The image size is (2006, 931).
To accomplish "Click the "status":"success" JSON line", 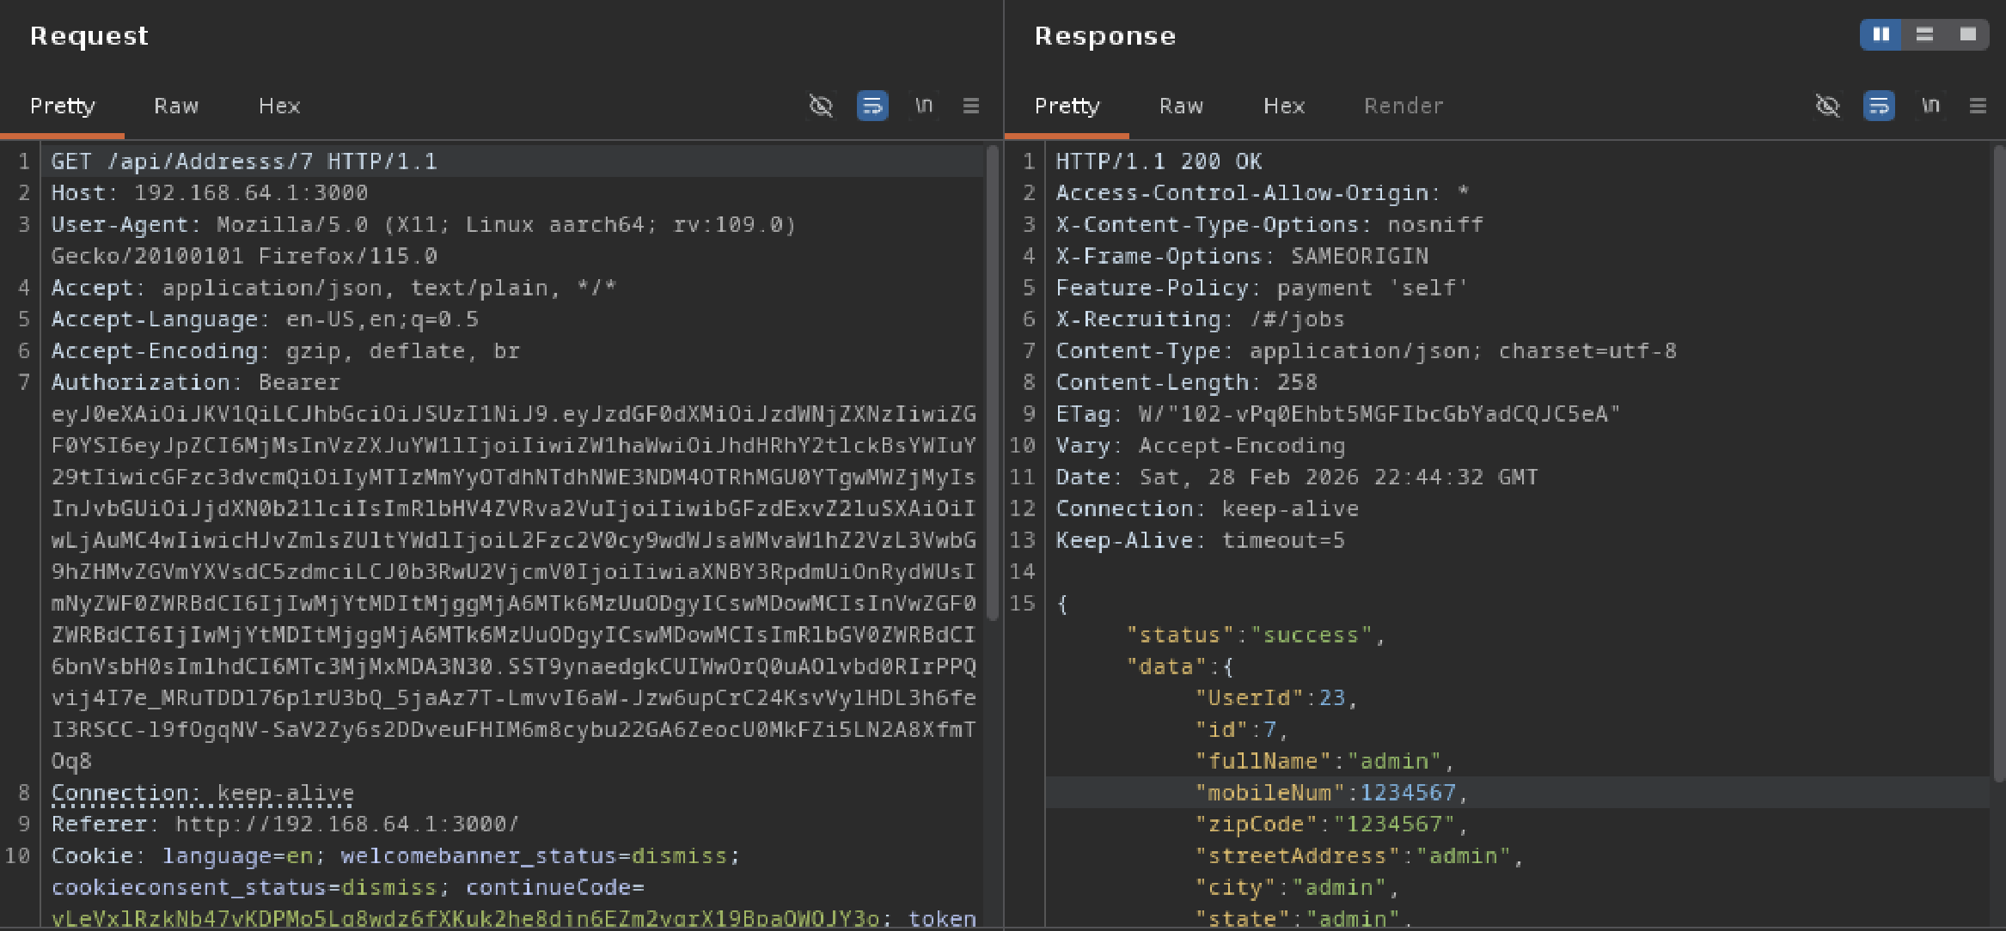I will pyautogui.click(x=1256, y=636).
